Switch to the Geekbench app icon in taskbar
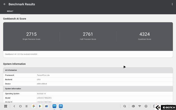The image size is (176, 110). click(x=54, y=106)
